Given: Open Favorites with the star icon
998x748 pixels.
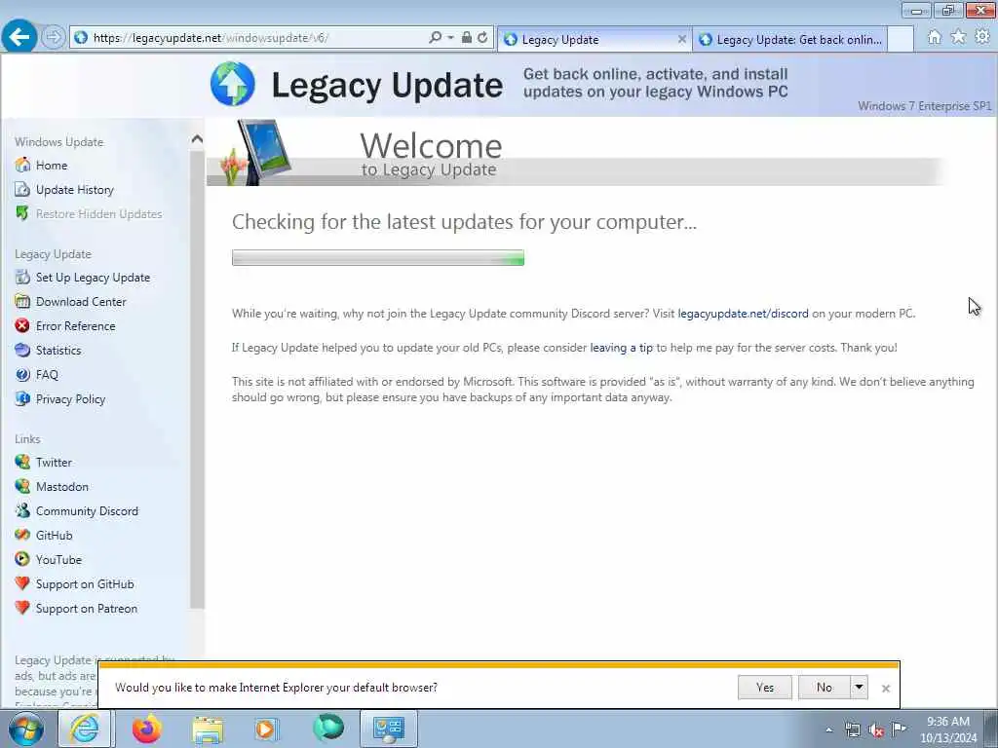Looking at the screenshot, I should pyautogui.click(x=958, y=37).
